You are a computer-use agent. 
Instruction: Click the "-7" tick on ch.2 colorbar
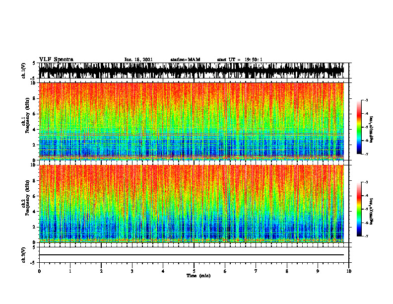(x=366, y=236)
